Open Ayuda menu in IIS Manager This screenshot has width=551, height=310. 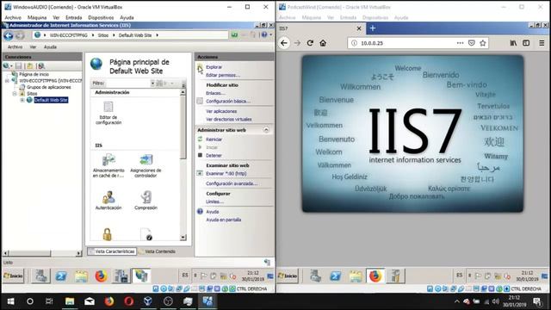pos(50,46)
